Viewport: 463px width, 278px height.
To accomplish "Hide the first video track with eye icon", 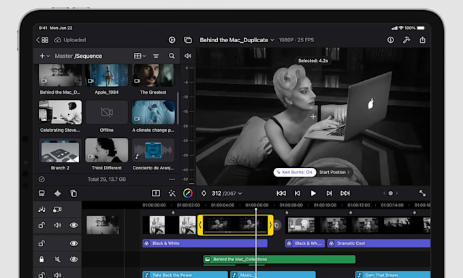I will click(x=74, y=225).
